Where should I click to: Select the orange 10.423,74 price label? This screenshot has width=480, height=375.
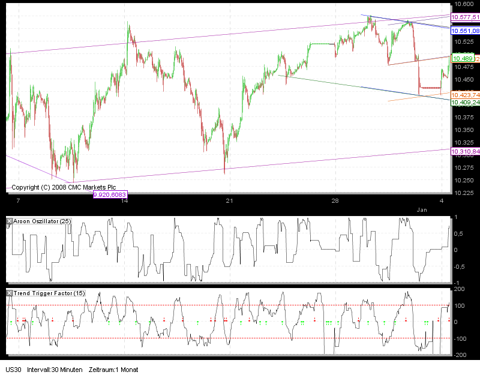(464, 94)
